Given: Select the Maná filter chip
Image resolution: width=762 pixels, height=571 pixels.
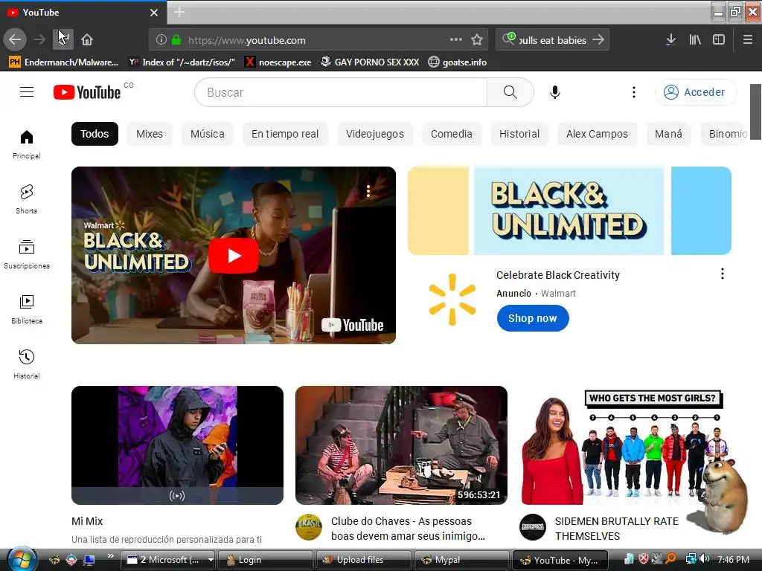Looking at the screenshot, I should [668, 134].
